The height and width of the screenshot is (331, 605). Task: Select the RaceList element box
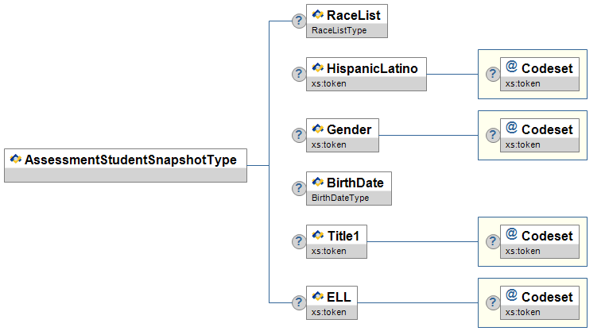(347, 21)
